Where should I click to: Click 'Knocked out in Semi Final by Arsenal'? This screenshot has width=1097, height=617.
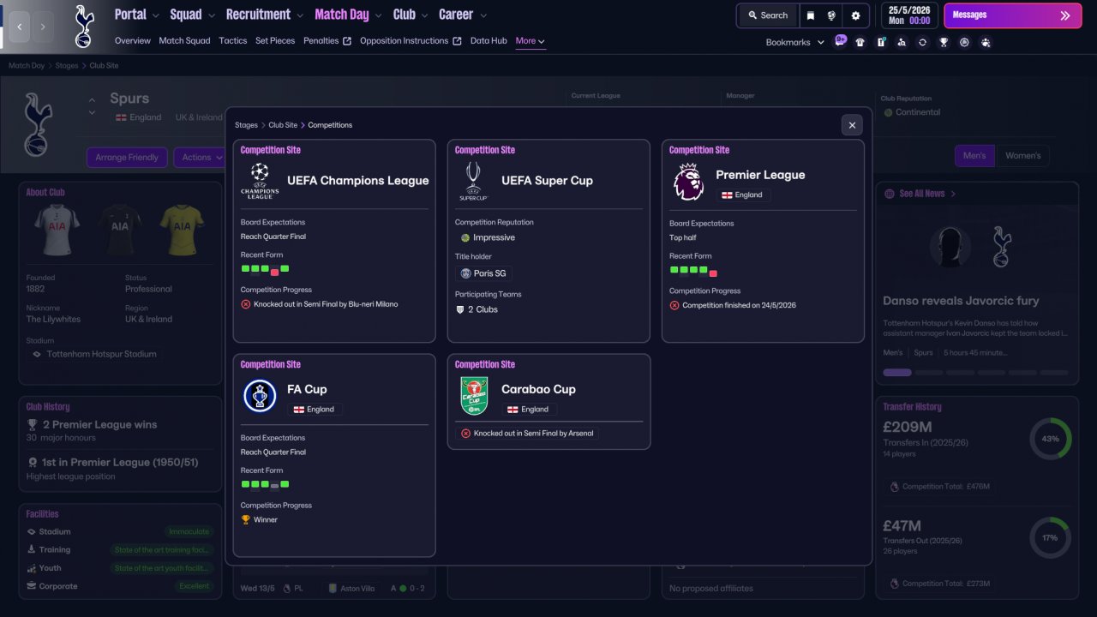click(x=527, y=434)
